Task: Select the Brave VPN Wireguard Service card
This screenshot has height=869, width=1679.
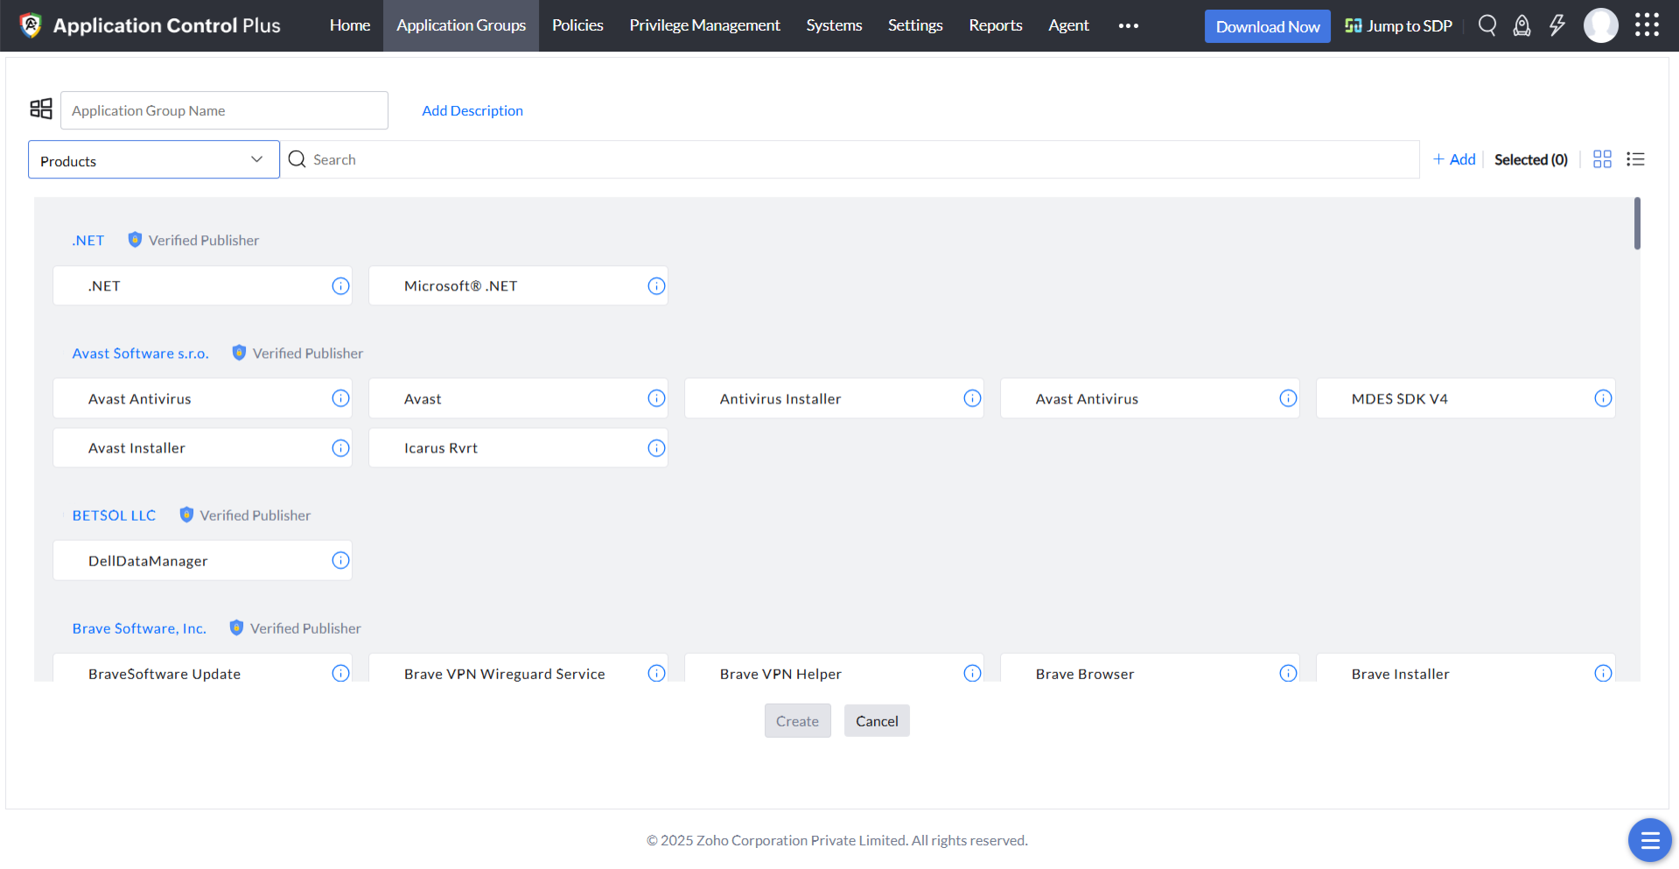Action: pos(518,668)
